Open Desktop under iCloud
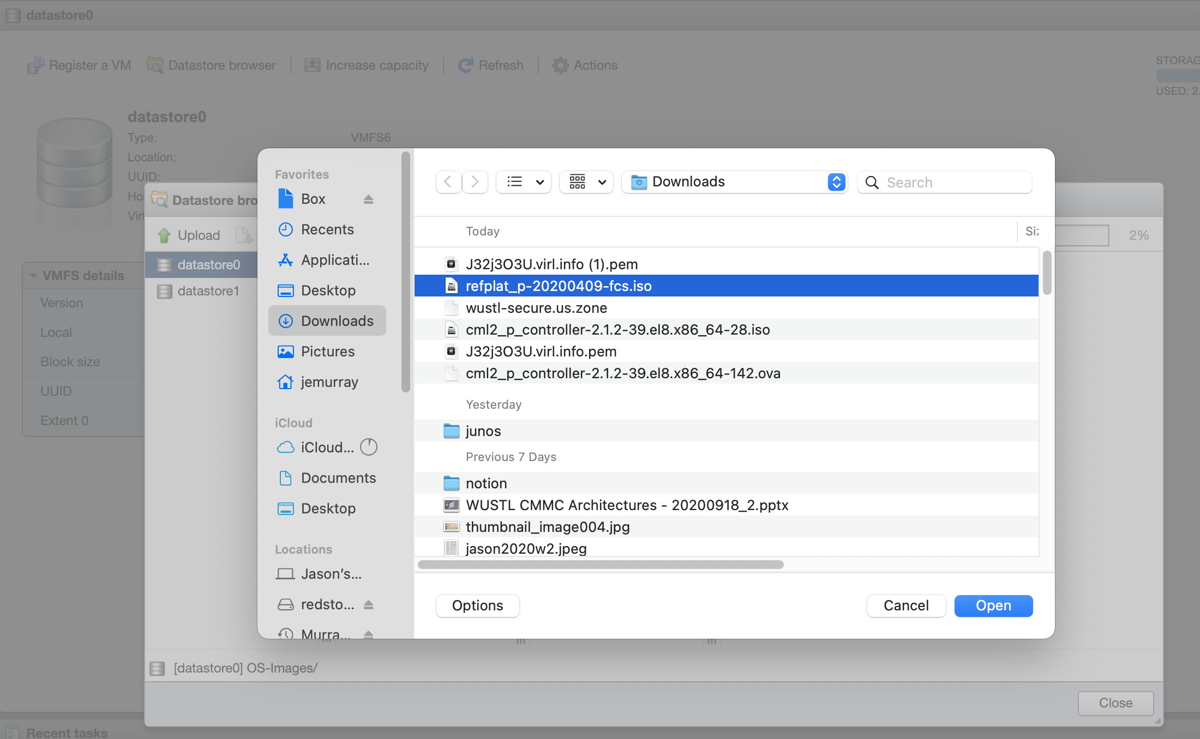Screen dimensions: 1200x739 (x=327, y=508)
